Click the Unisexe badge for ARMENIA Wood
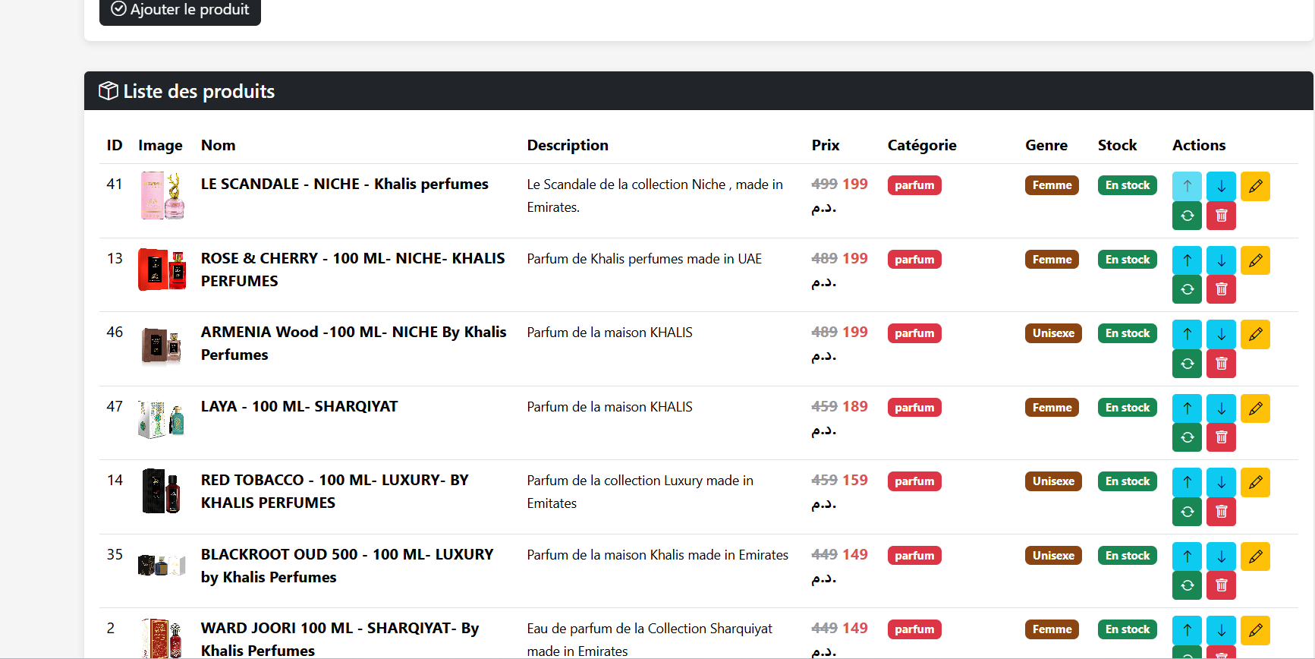 pos(1053,333)
